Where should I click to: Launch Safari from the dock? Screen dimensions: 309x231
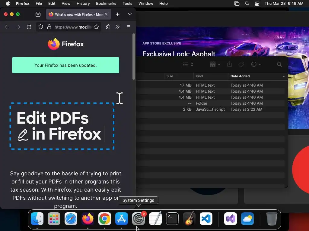(x=71, y=219)
